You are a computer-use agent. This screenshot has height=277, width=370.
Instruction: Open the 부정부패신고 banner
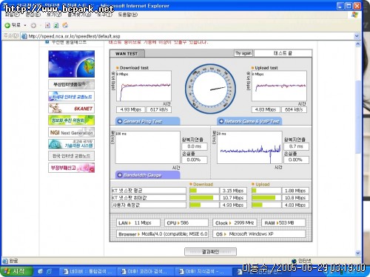(72, 168)
